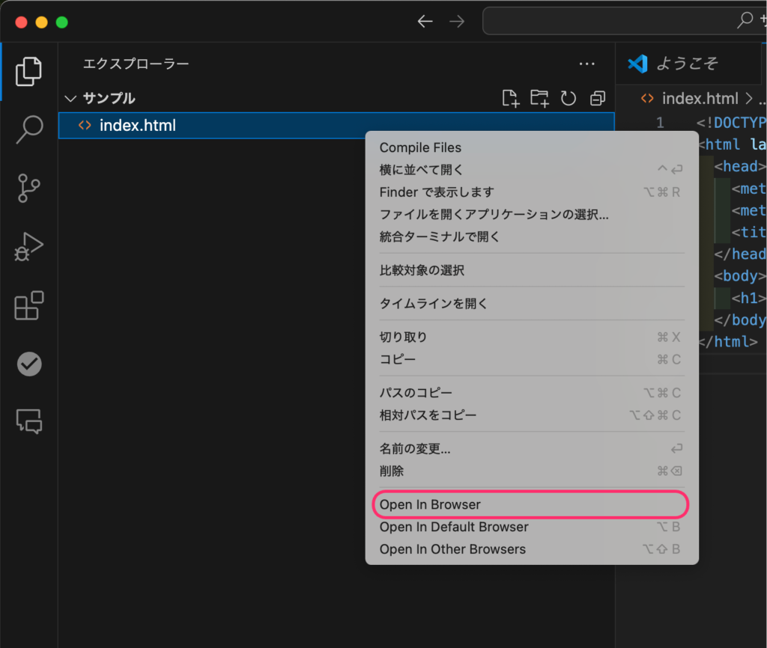Screen dimensions: 767x648
Task: Open the Run and Debug view icon
Action: coord(29,247)
